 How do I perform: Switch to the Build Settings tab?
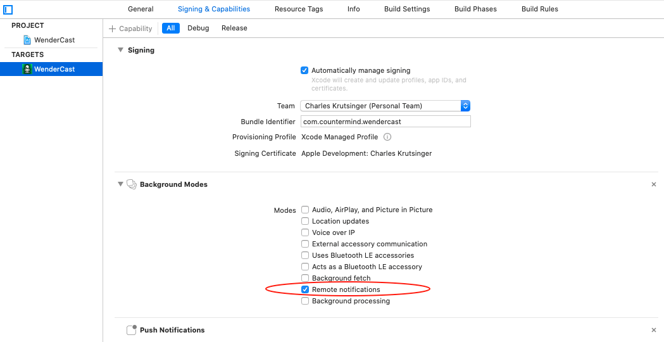(x=407, y=9)
